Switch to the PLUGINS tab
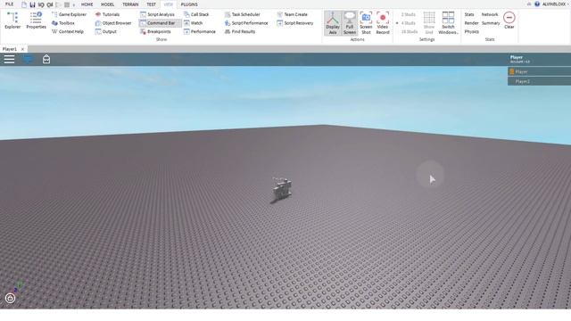The image size is (571, 321). pos(189,4)
